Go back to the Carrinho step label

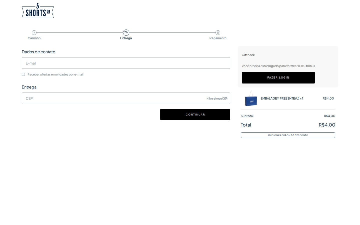coord(34,38)
